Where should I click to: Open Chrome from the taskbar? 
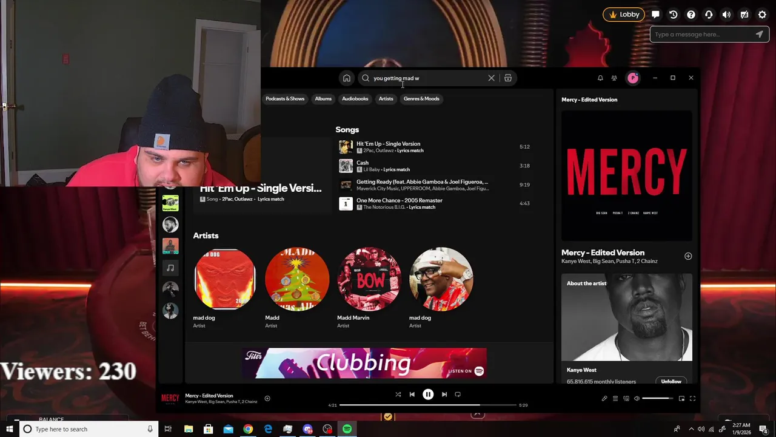(x=248, y=429)
